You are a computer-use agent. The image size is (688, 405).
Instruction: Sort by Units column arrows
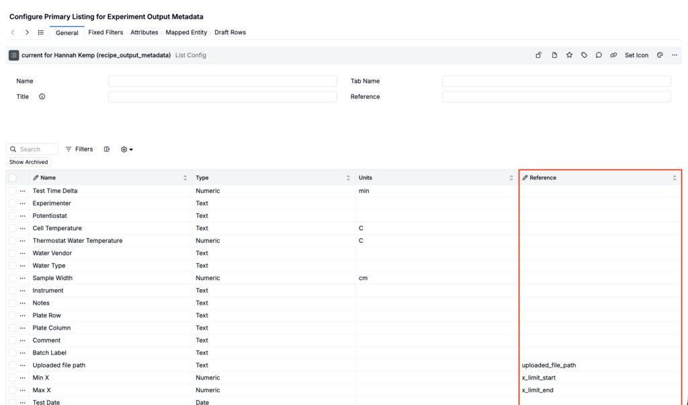pyautogui.click(x=511, y=178)
